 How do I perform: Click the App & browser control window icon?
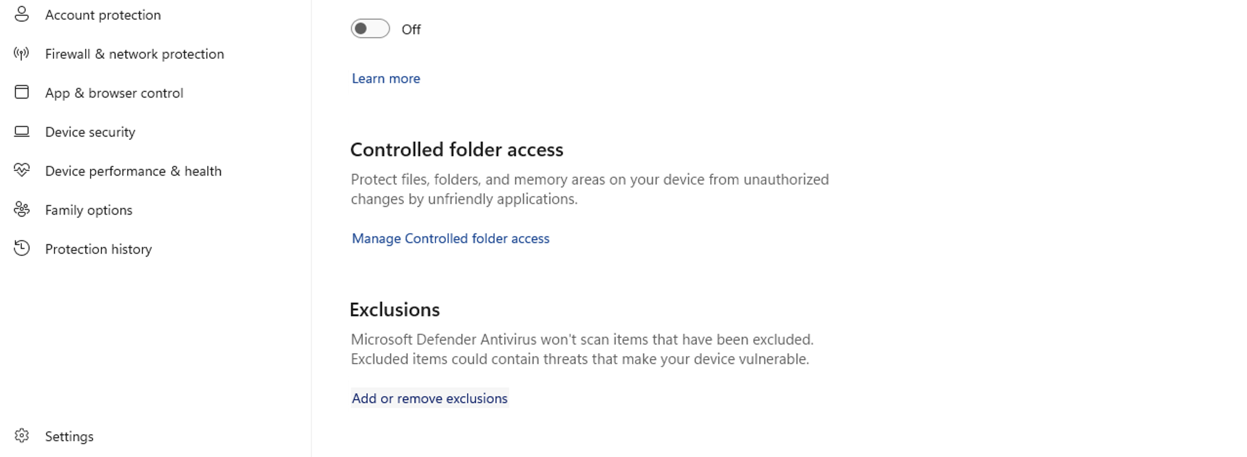[x=21, y=92]
